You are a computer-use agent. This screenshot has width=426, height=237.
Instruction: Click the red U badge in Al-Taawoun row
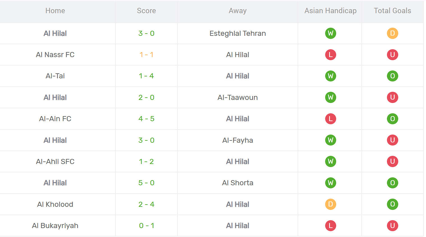pos(392,97)
